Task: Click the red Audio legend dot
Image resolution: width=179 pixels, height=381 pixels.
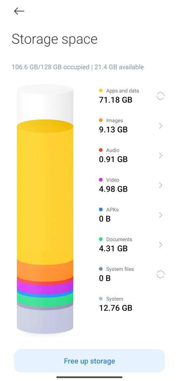Action: pos(101,150)
